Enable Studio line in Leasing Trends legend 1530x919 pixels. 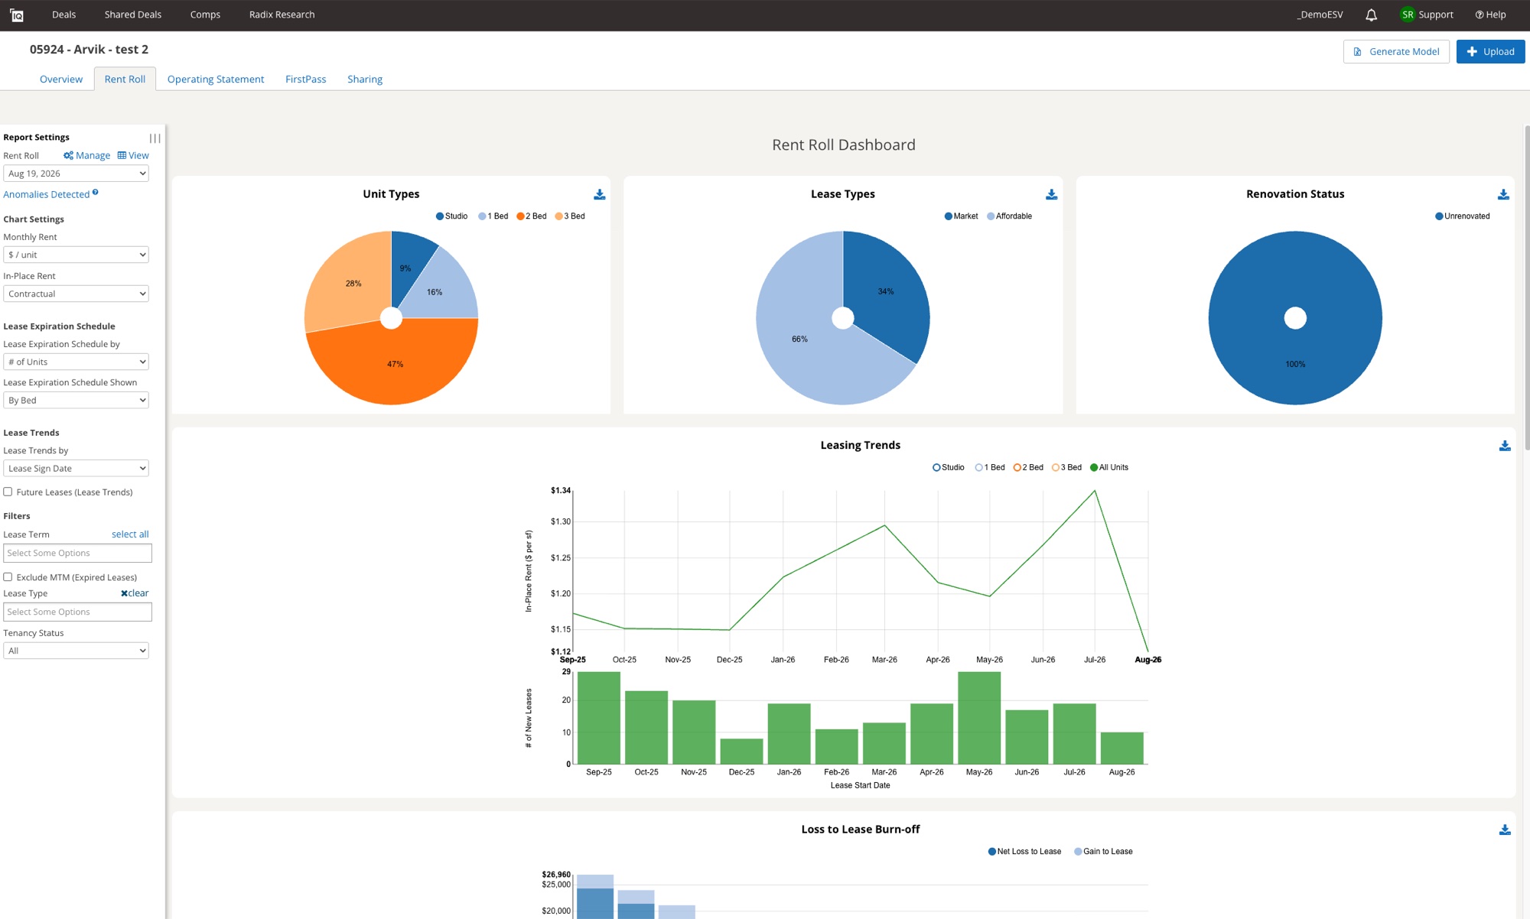coord(949,467)
